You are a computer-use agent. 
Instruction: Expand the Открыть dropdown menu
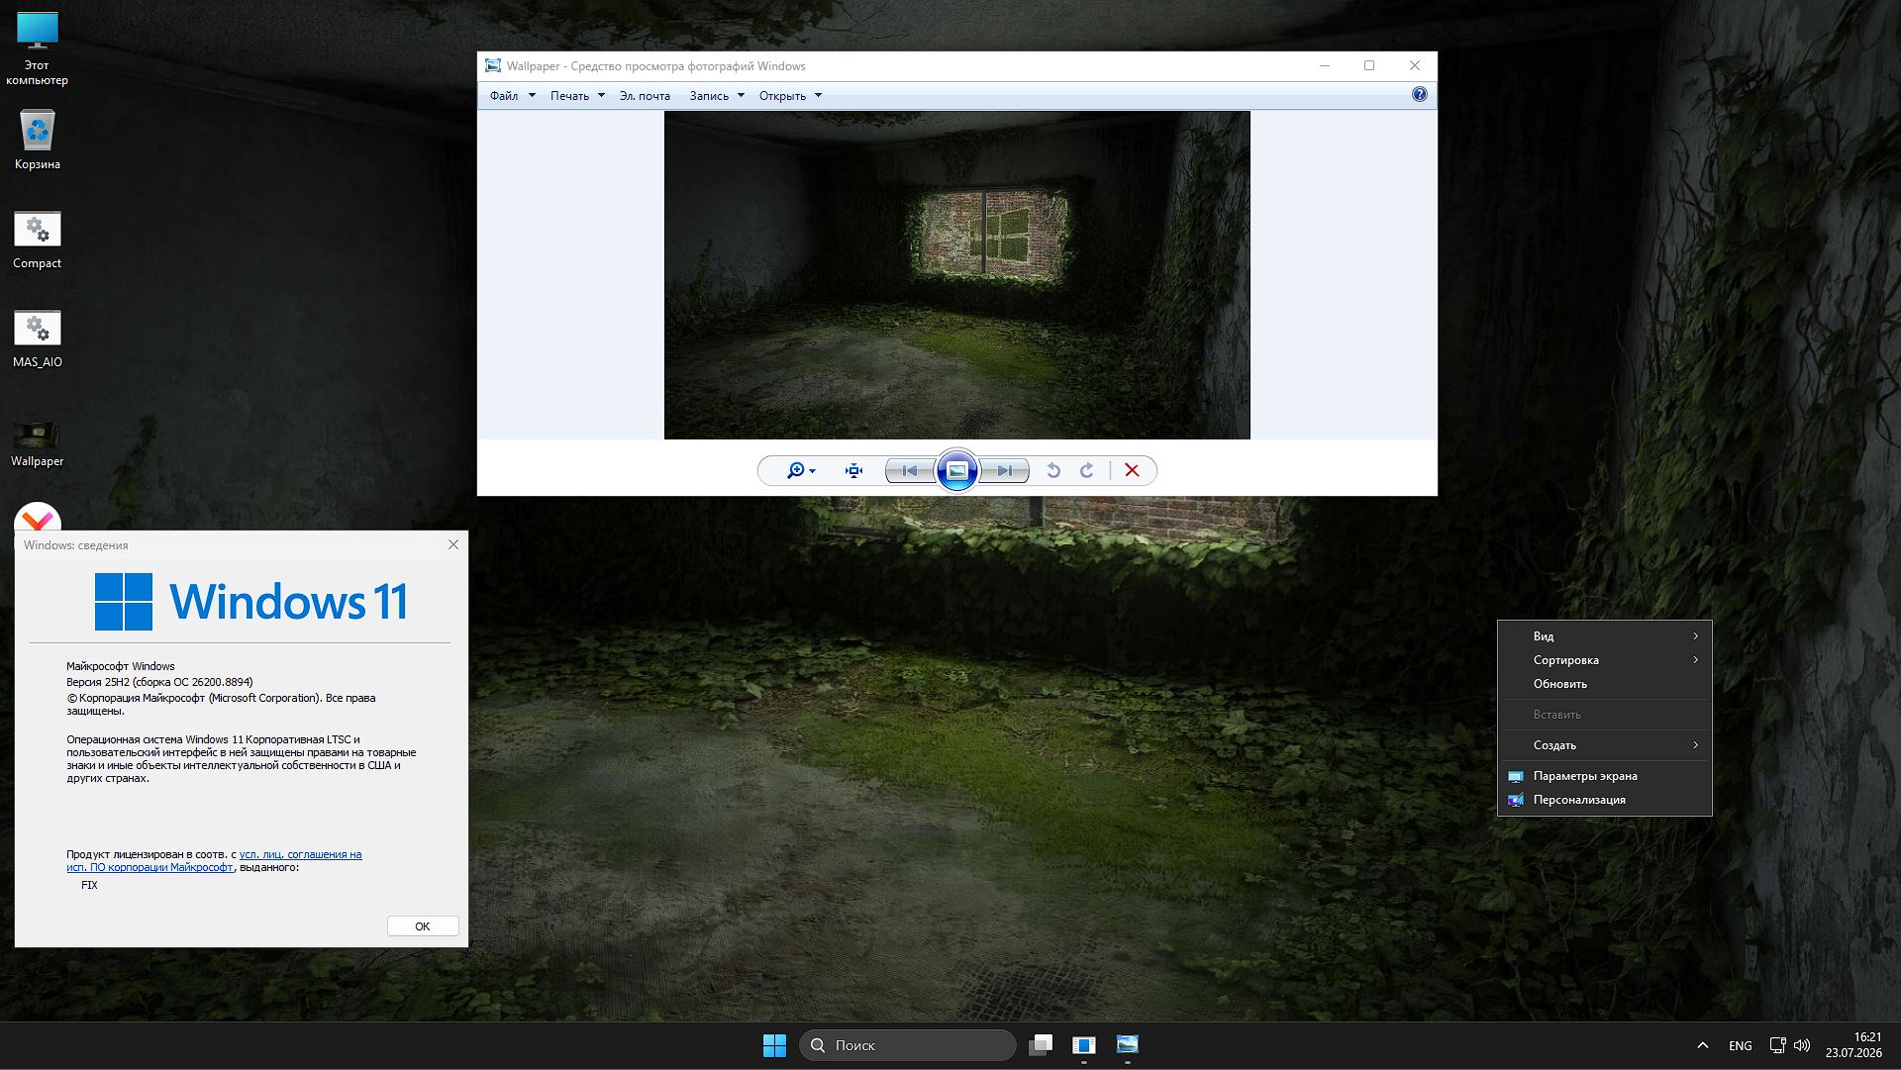[x=790, y=96]
